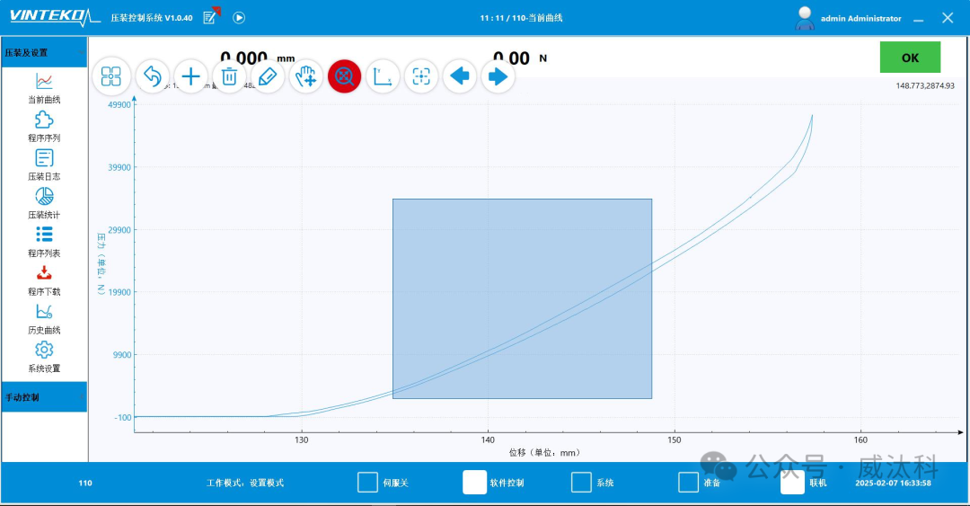
Task: Click the admin user avatar icon
Action: pyautogui.click(x=804, y=18)
